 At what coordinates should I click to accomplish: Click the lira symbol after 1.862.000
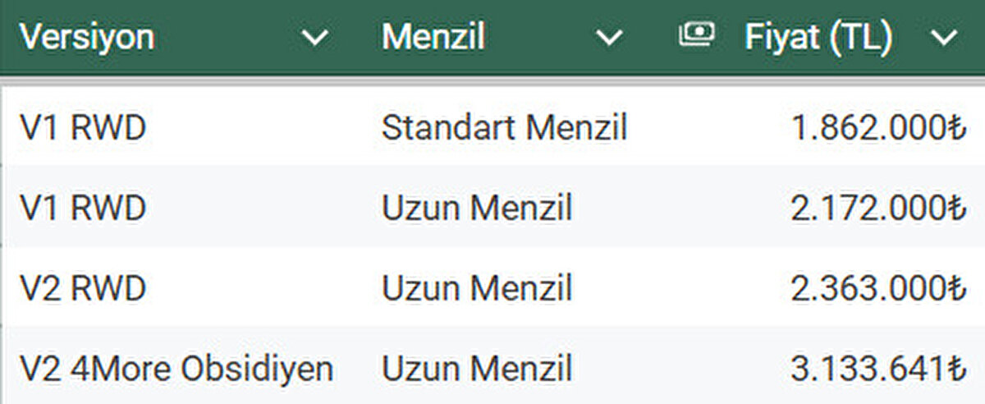953,129
